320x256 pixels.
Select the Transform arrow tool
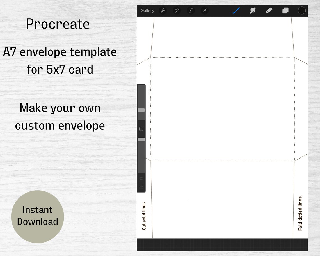[x=205, y=10]
